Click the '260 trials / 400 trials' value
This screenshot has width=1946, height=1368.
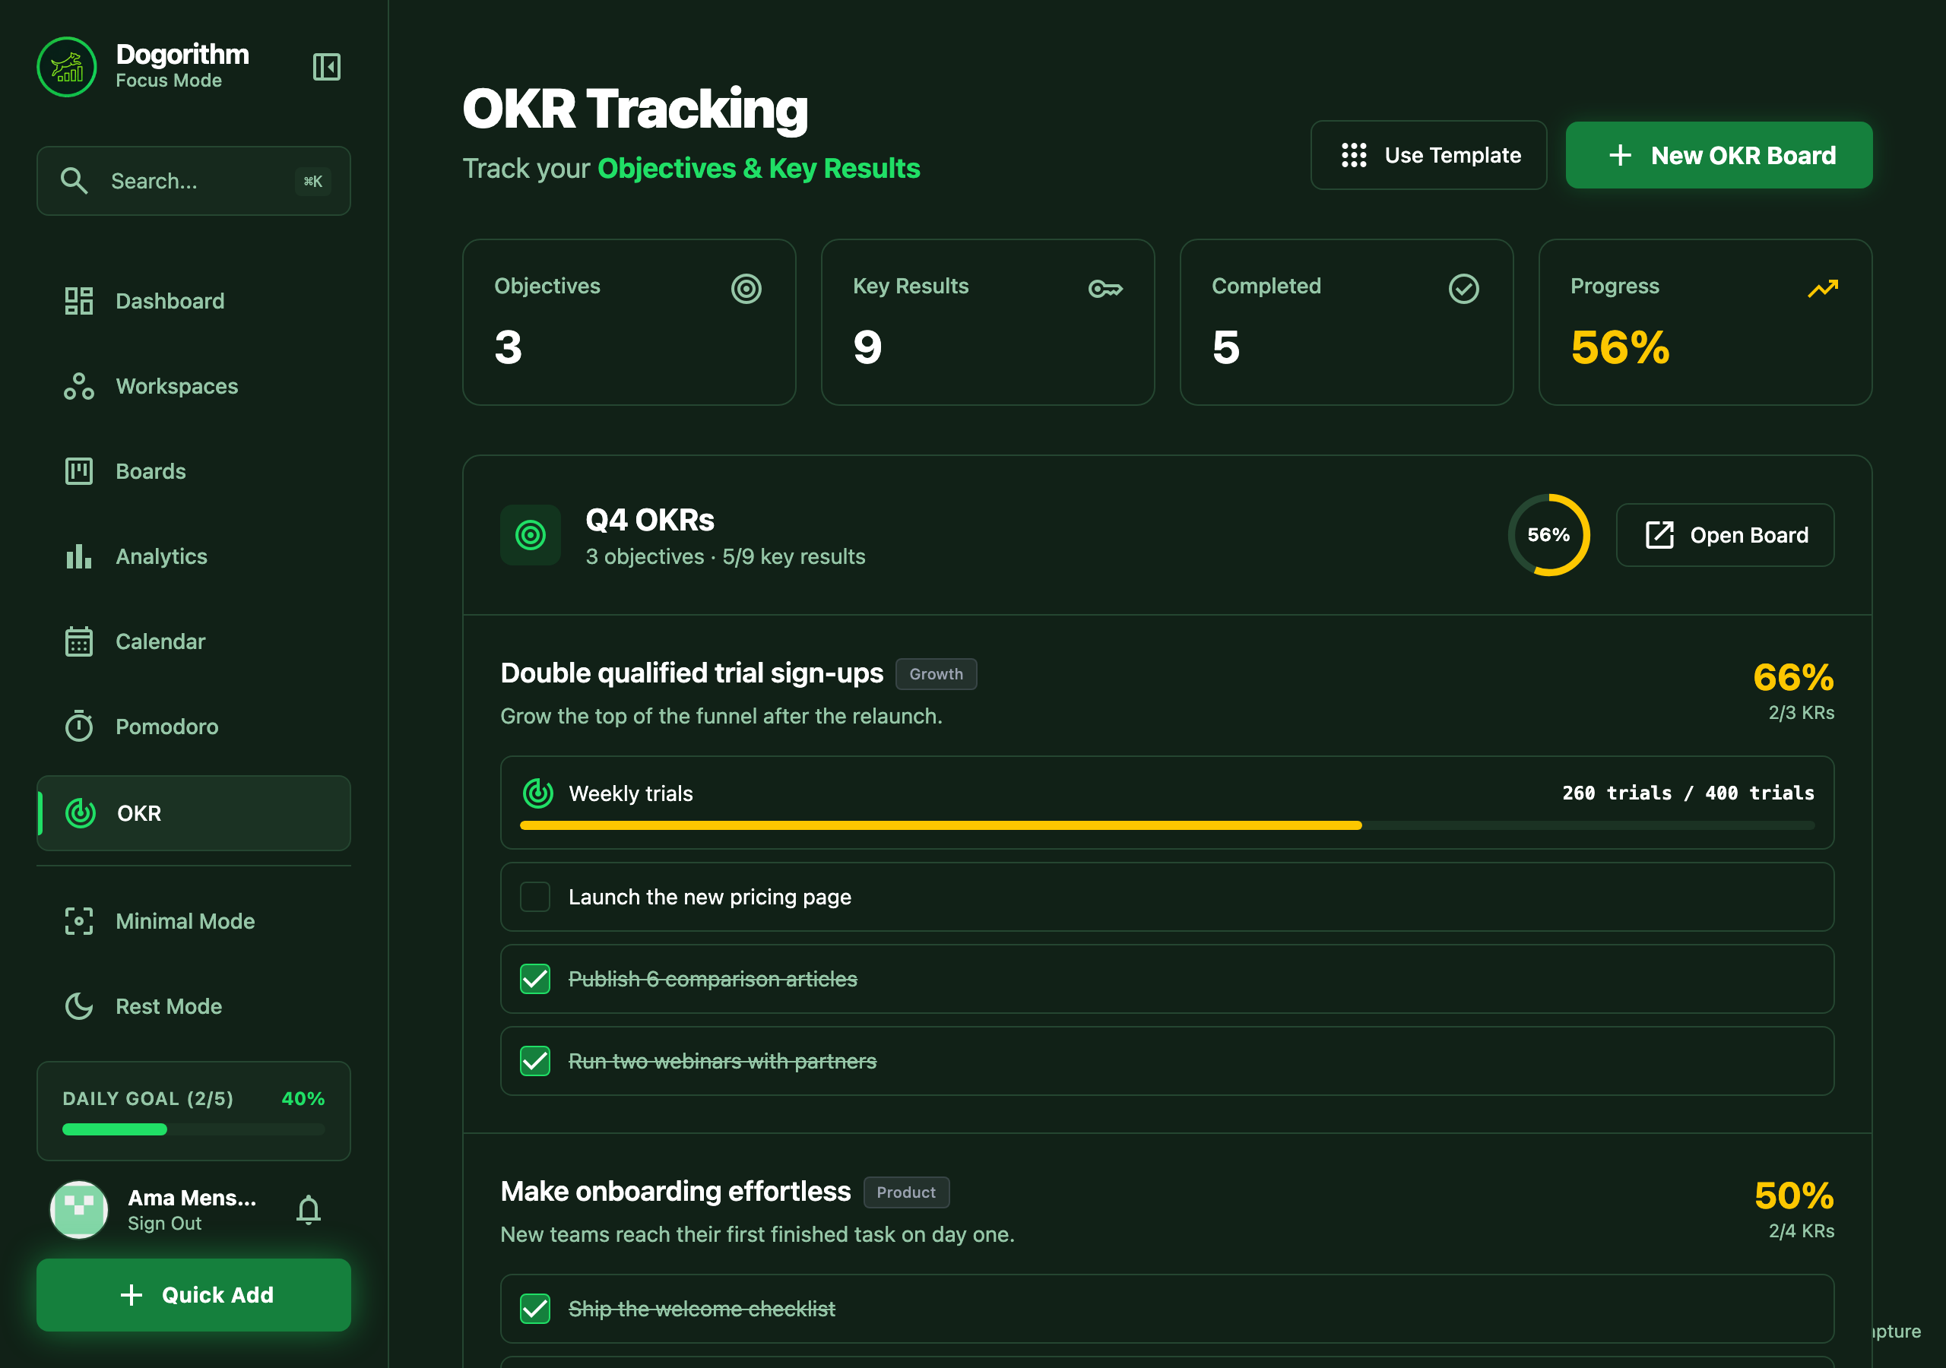[1688, 793]
